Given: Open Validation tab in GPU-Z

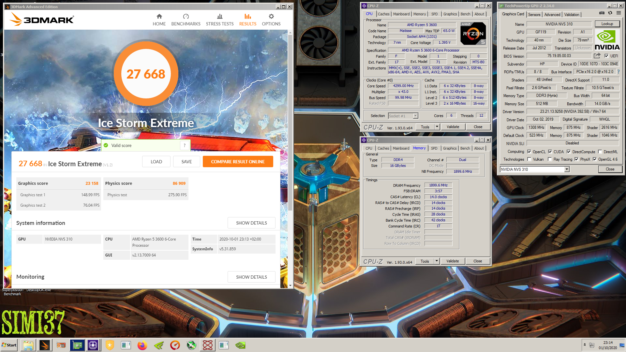Looking at the screenshot, I should click(572, 15).
